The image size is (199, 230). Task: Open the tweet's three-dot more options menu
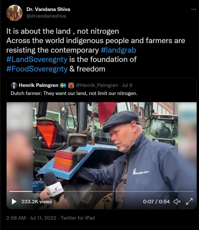194,9
